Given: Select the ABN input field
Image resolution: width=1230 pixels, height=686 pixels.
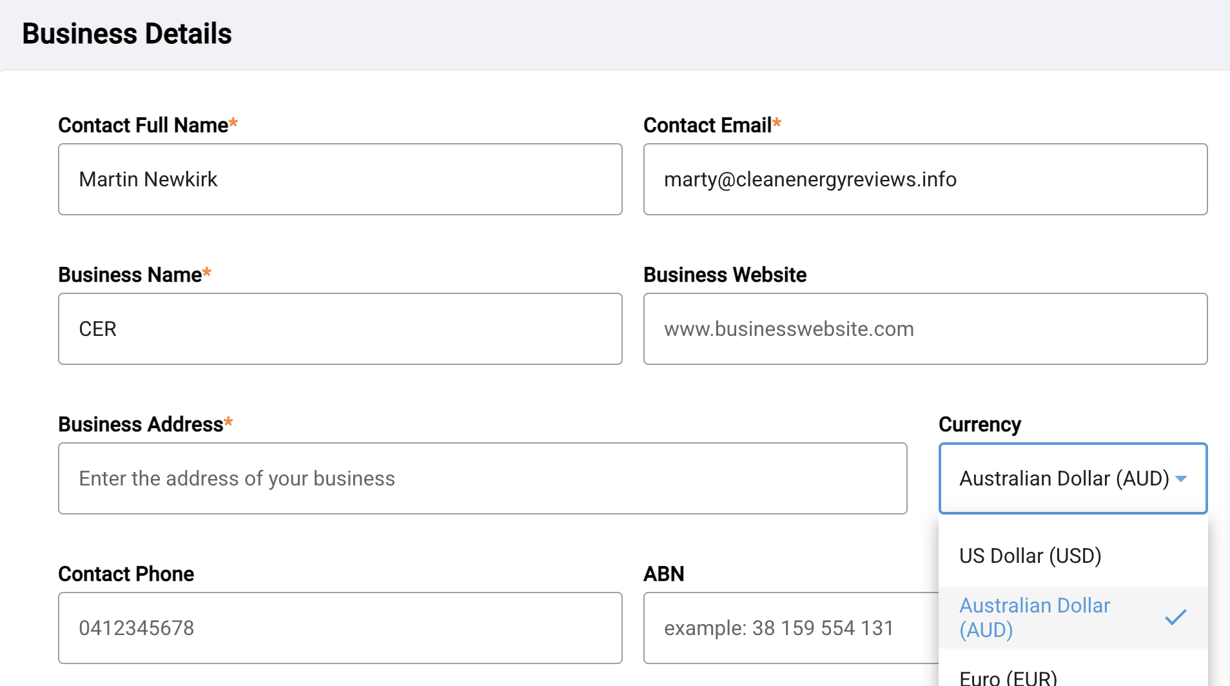Looking at the screenshot, I should [x=790, y=628].
